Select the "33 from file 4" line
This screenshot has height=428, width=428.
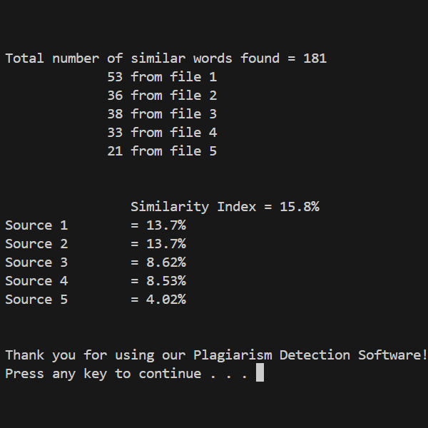pyautogui.click(x=162, y=133)
